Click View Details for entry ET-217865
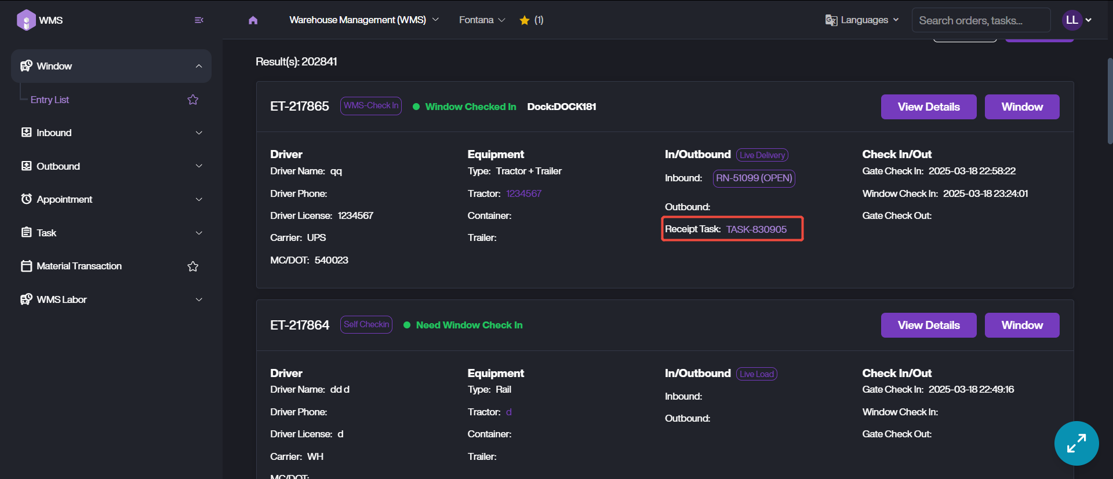 [928, 107]
